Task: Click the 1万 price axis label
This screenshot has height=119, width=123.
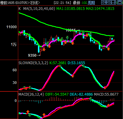Action: coord(14,44)
